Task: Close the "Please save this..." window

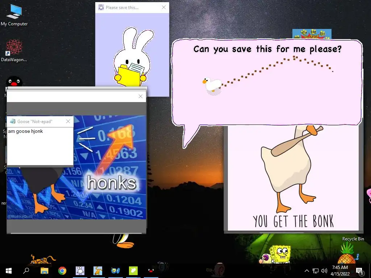Action: pyautogui.click(x=164, y=7)
